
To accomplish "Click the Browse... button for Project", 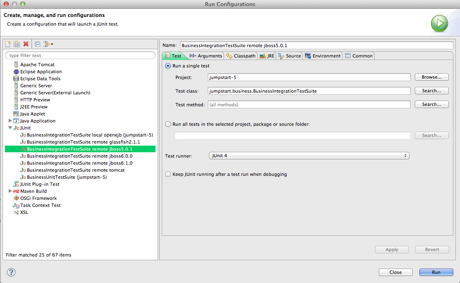I will tap(431, 77).
